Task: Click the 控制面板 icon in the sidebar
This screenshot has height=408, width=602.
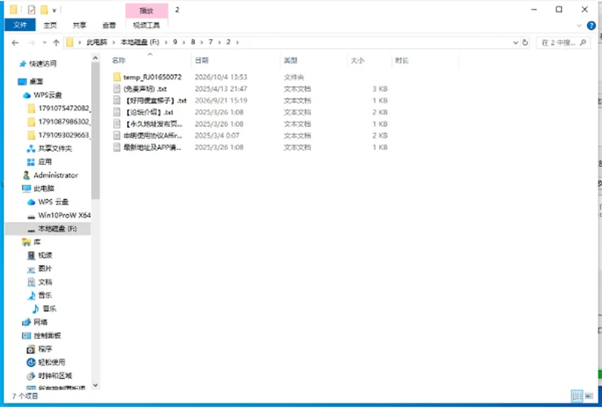Action: pyautogui.click(x=26, y=336)
